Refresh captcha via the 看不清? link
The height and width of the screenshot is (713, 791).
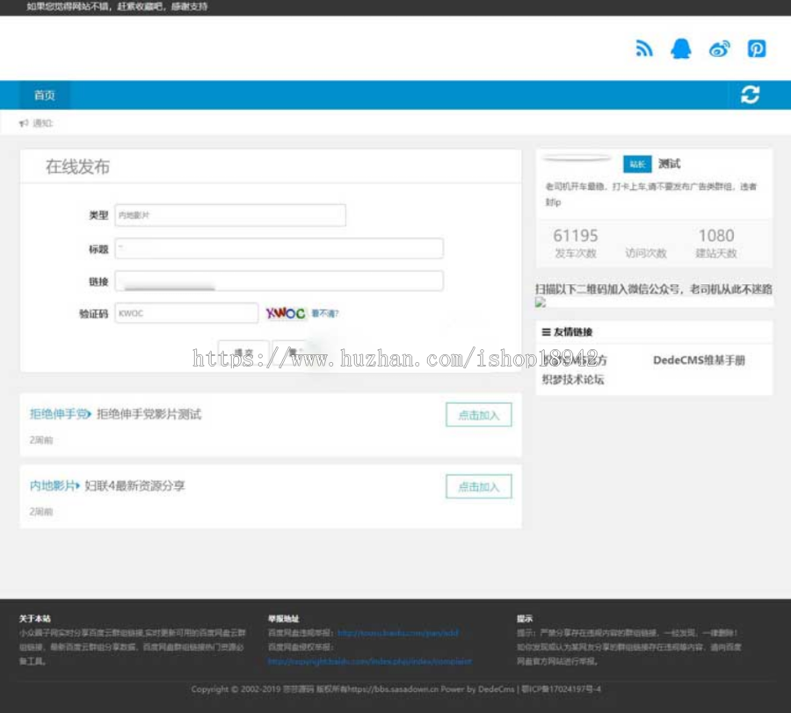tap(325, 313)
